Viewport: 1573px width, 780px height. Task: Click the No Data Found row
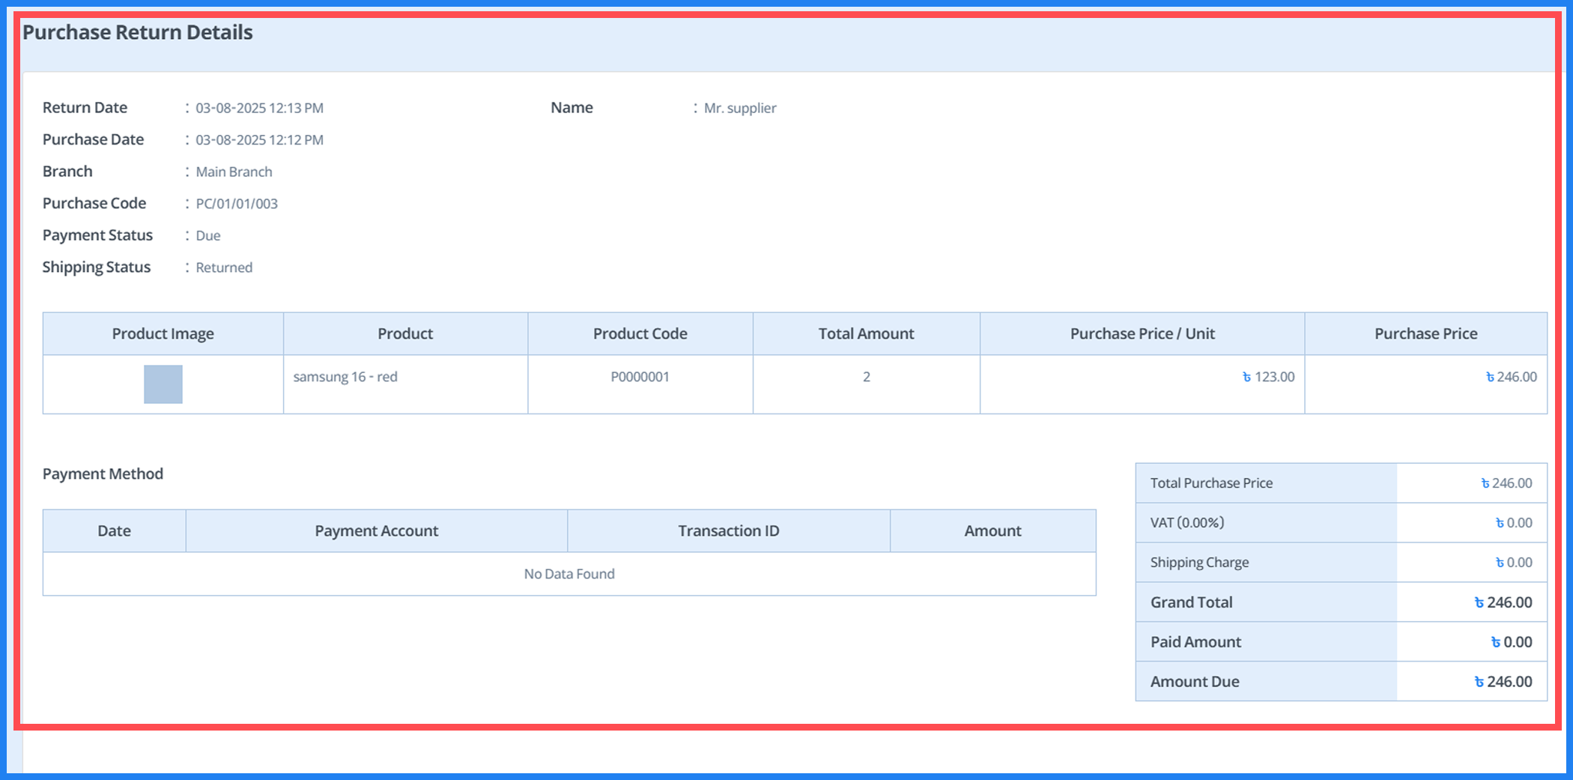tap(569, 574)
